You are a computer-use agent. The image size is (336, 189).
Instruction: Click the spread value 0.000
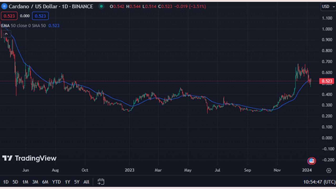[x=25, y=16]
